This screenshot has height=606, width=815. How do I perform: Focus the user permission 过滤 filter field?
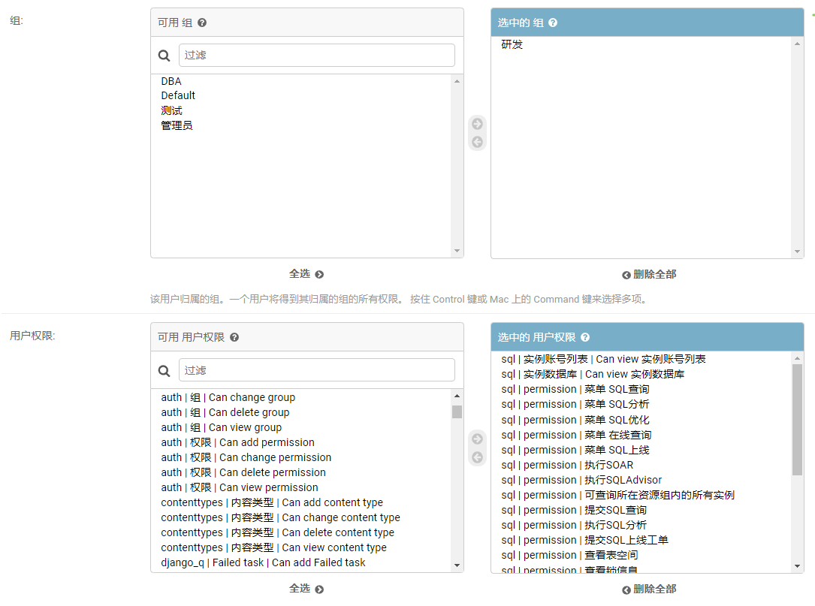(316, 370)
